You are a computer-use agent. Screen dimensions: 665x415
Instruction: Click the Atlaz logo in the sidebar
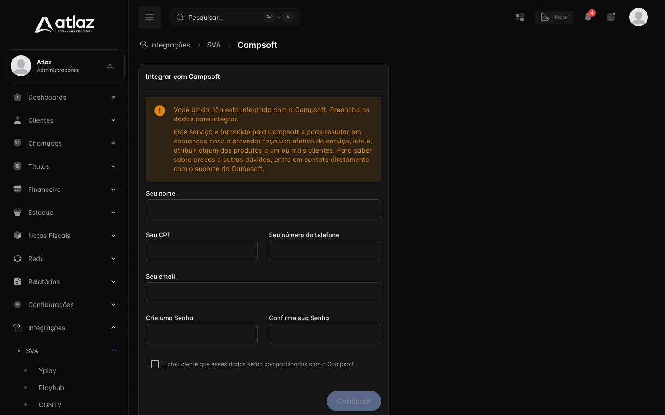point(64,24)
